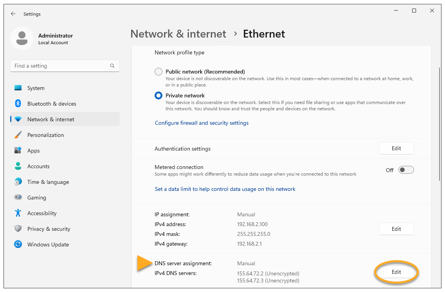Click the Privacy & security shield icon

[x=18, y=229]
